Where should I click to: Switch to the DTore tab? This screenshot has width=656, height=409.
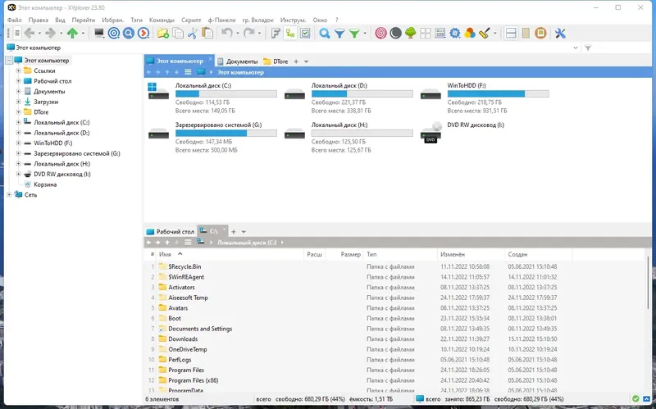[x=276, y=61]
